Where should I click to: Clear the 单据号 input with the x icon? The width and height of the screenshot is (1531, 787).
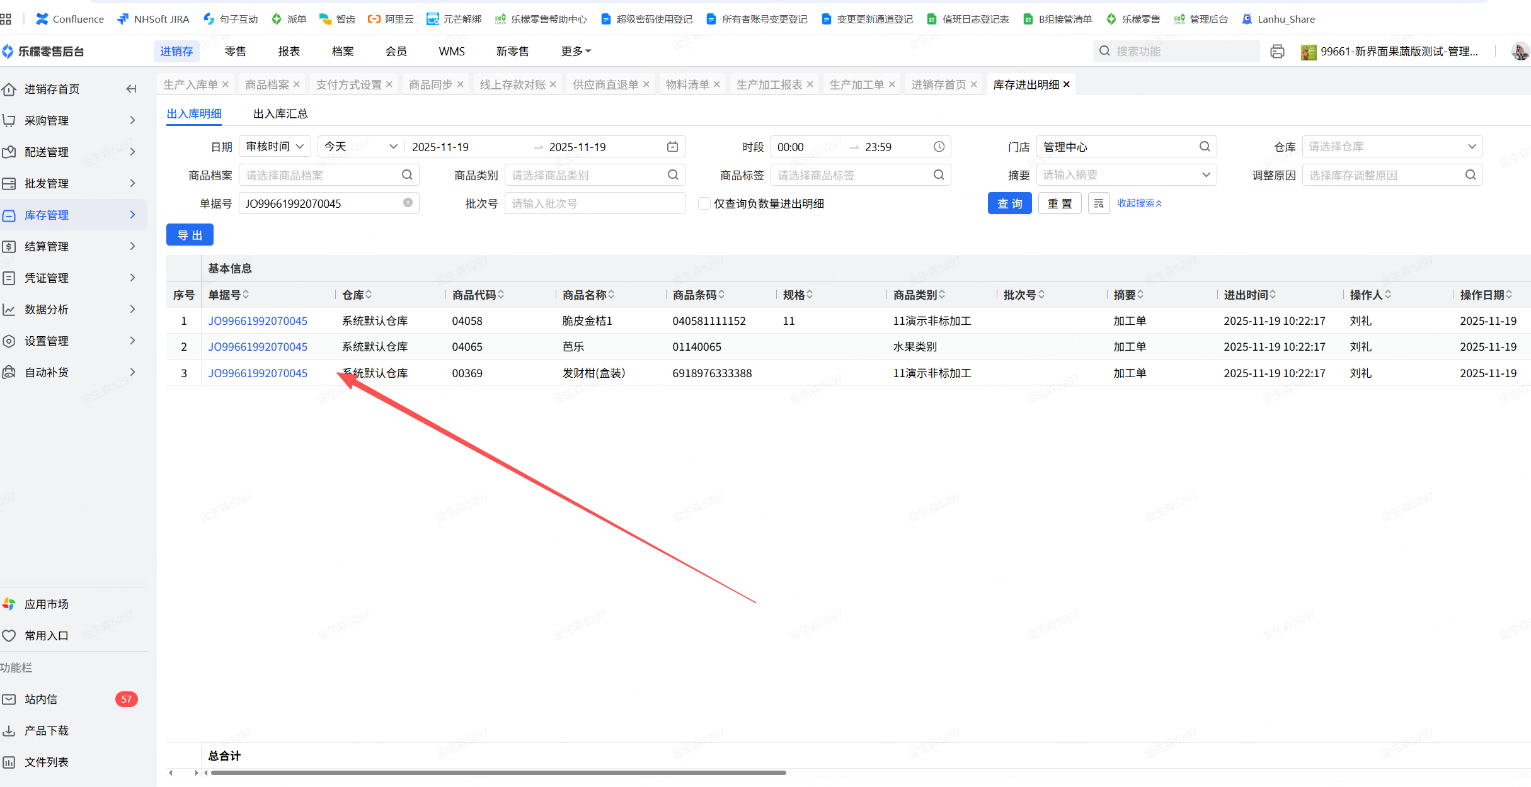408,203
